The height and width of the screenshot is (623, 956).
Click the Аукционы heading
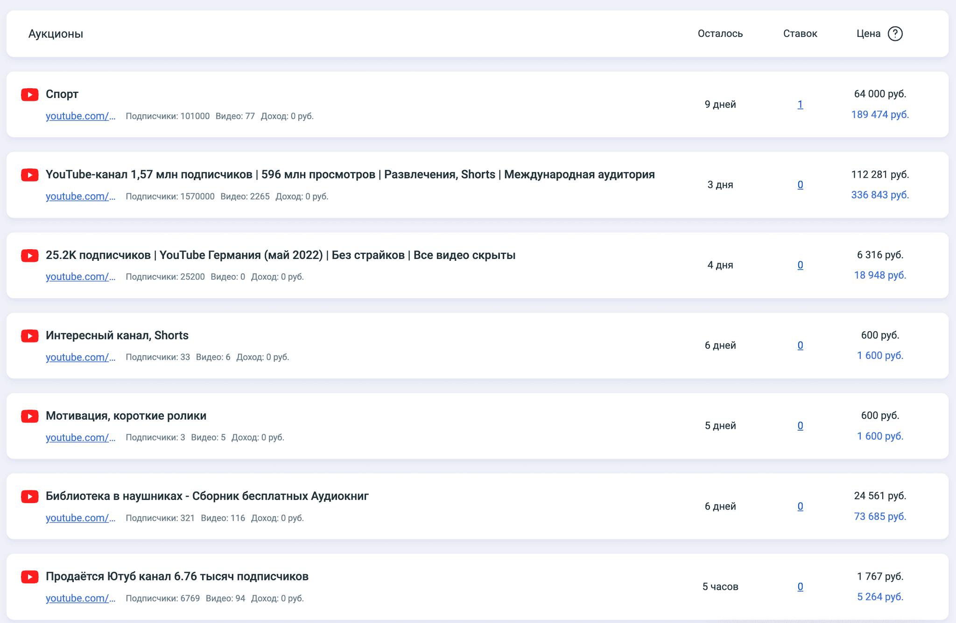(56, 34)
